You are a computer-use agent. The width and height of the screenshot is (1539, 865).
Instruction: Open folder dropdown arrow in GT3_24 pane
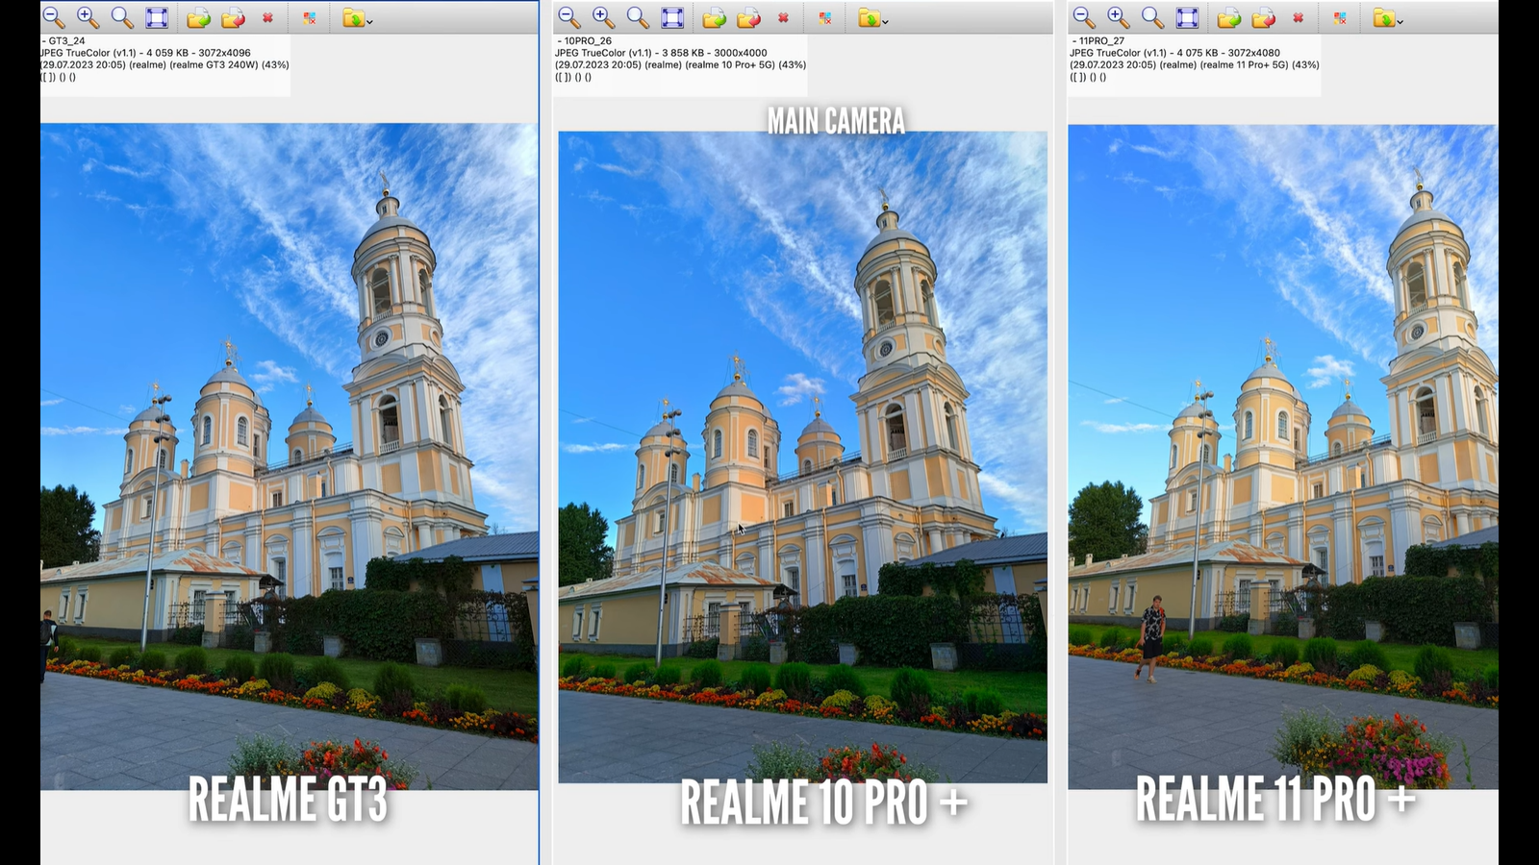click(x=369, y=21)
